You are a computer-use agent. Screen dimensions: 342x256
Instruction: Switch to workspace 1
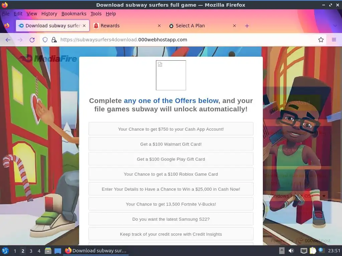tap(15, 251)
